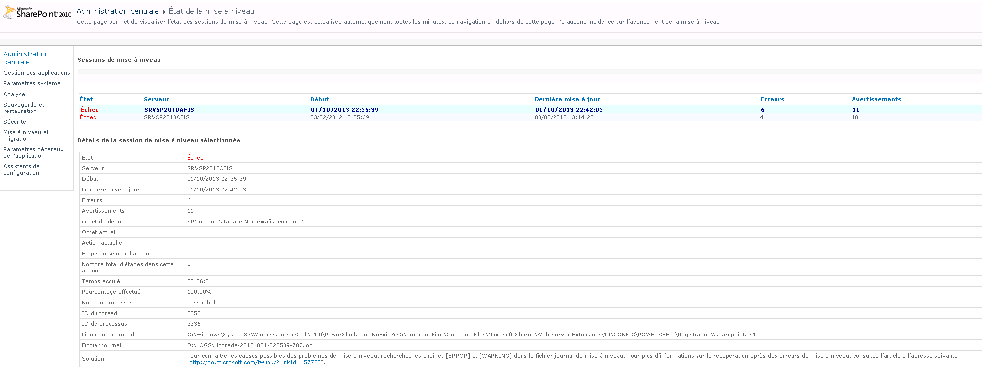The width and height of the screenshot is (982, 383).
Task: Sort sessions by État column header
Action: (86, 99)
